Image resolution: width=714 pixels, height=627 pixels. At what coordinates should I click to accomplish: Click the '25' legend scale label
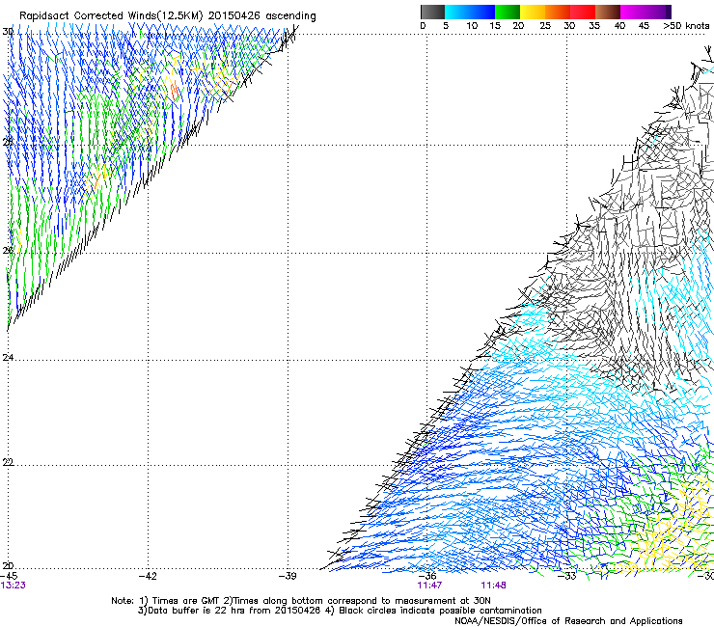pyautogui.click(x=545, y=26)
